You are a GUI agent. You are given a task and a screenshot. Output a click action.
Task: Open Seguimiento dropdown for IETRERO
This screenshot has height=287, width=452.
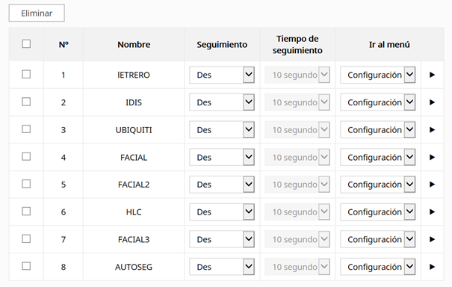pyautogui.click(x=222, y=75)
